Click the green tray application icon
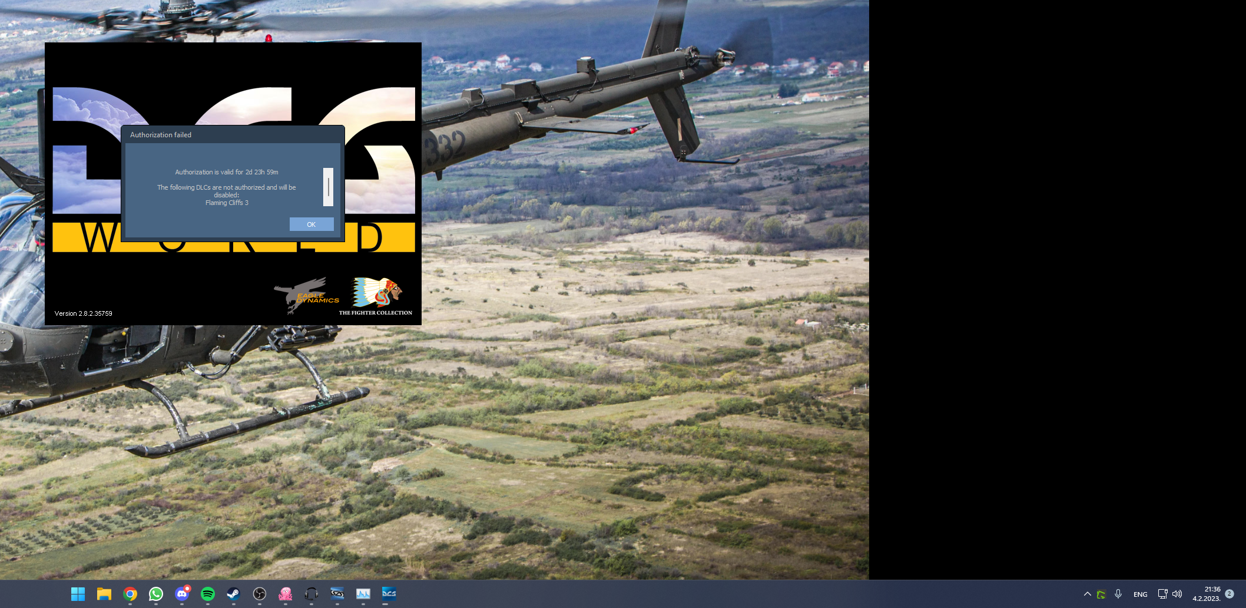The image size is (1246, 608). 1101,594
